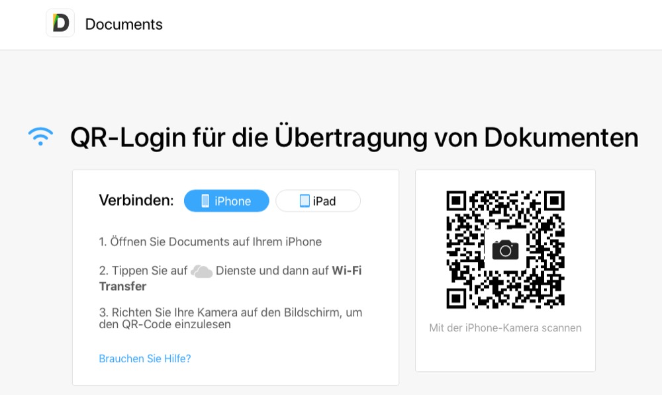Click the QR code image
The image size is (662, 395).
coord(530,278)
